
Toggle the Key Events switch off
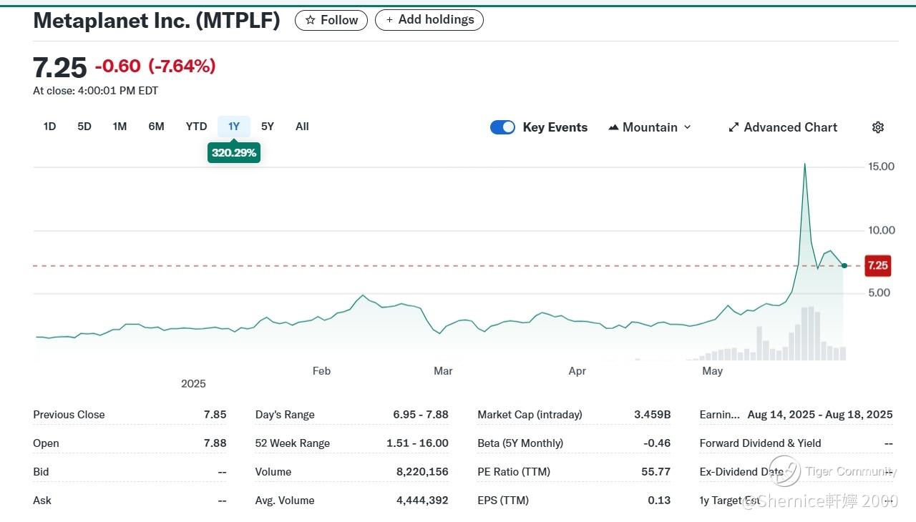(502, 127)
